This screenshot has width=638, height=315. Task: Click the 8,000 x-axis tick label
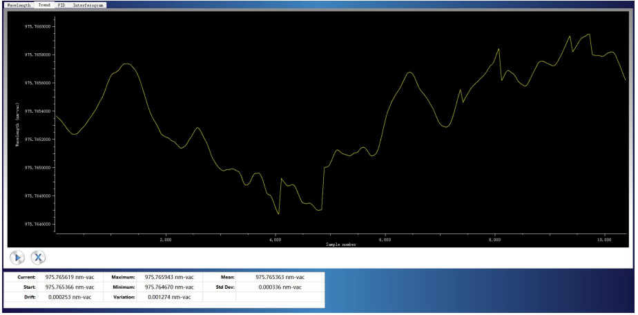[495, 240]
